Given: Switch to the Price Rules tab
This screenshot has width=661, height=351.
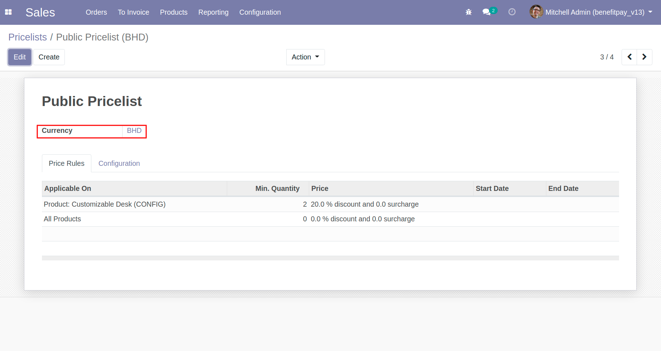Looking at the screenshot, I should pos(67,163).
